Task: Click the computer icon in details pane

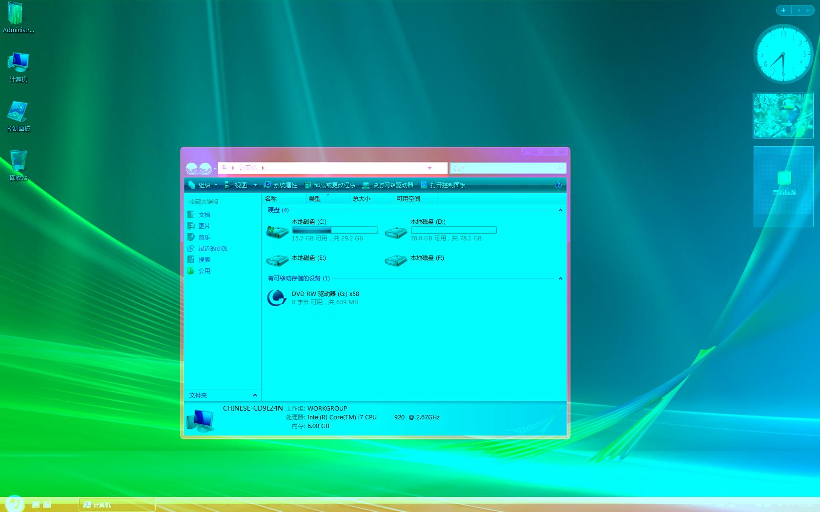Action: pos(200,420)
